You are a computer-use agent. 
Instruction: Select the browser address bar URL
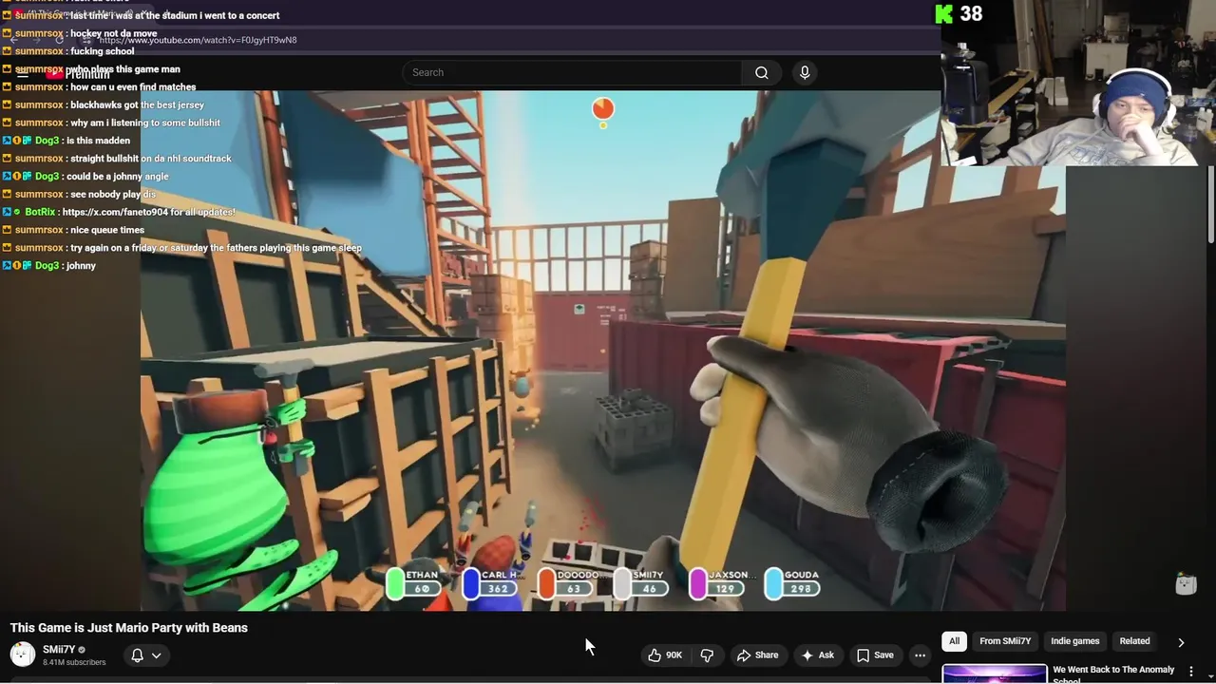point(198,40)
